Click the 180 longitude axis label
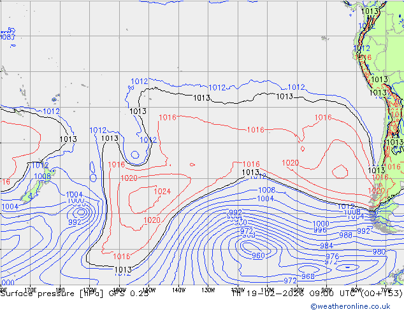 [60, 290]
